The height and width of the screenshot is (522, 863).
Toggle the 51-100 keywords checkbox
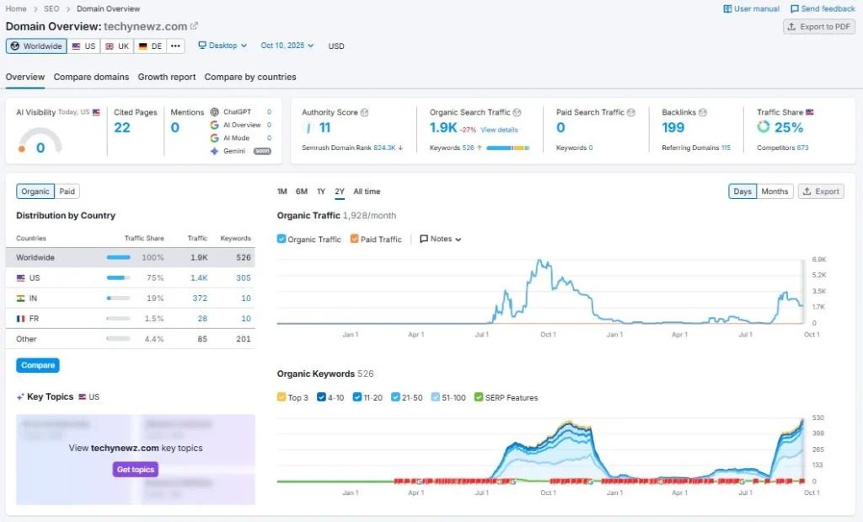436,397
